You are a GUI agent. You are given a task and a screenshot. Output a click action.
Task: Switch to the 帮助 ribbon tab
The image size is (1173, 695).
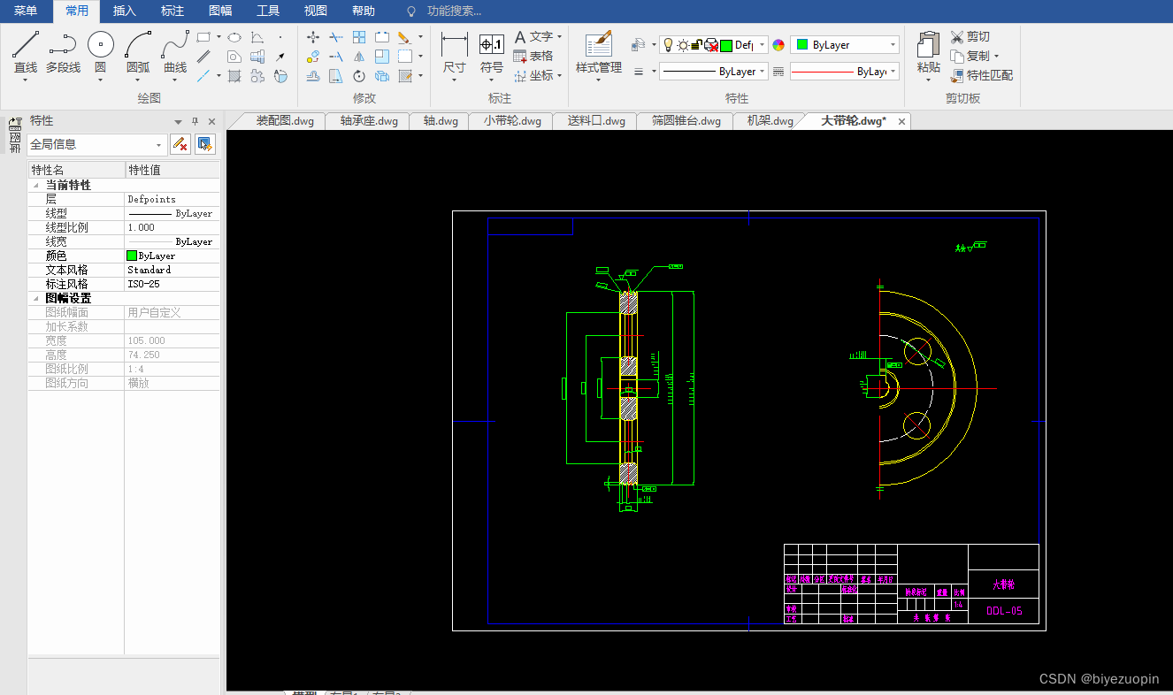click(364, 11)
